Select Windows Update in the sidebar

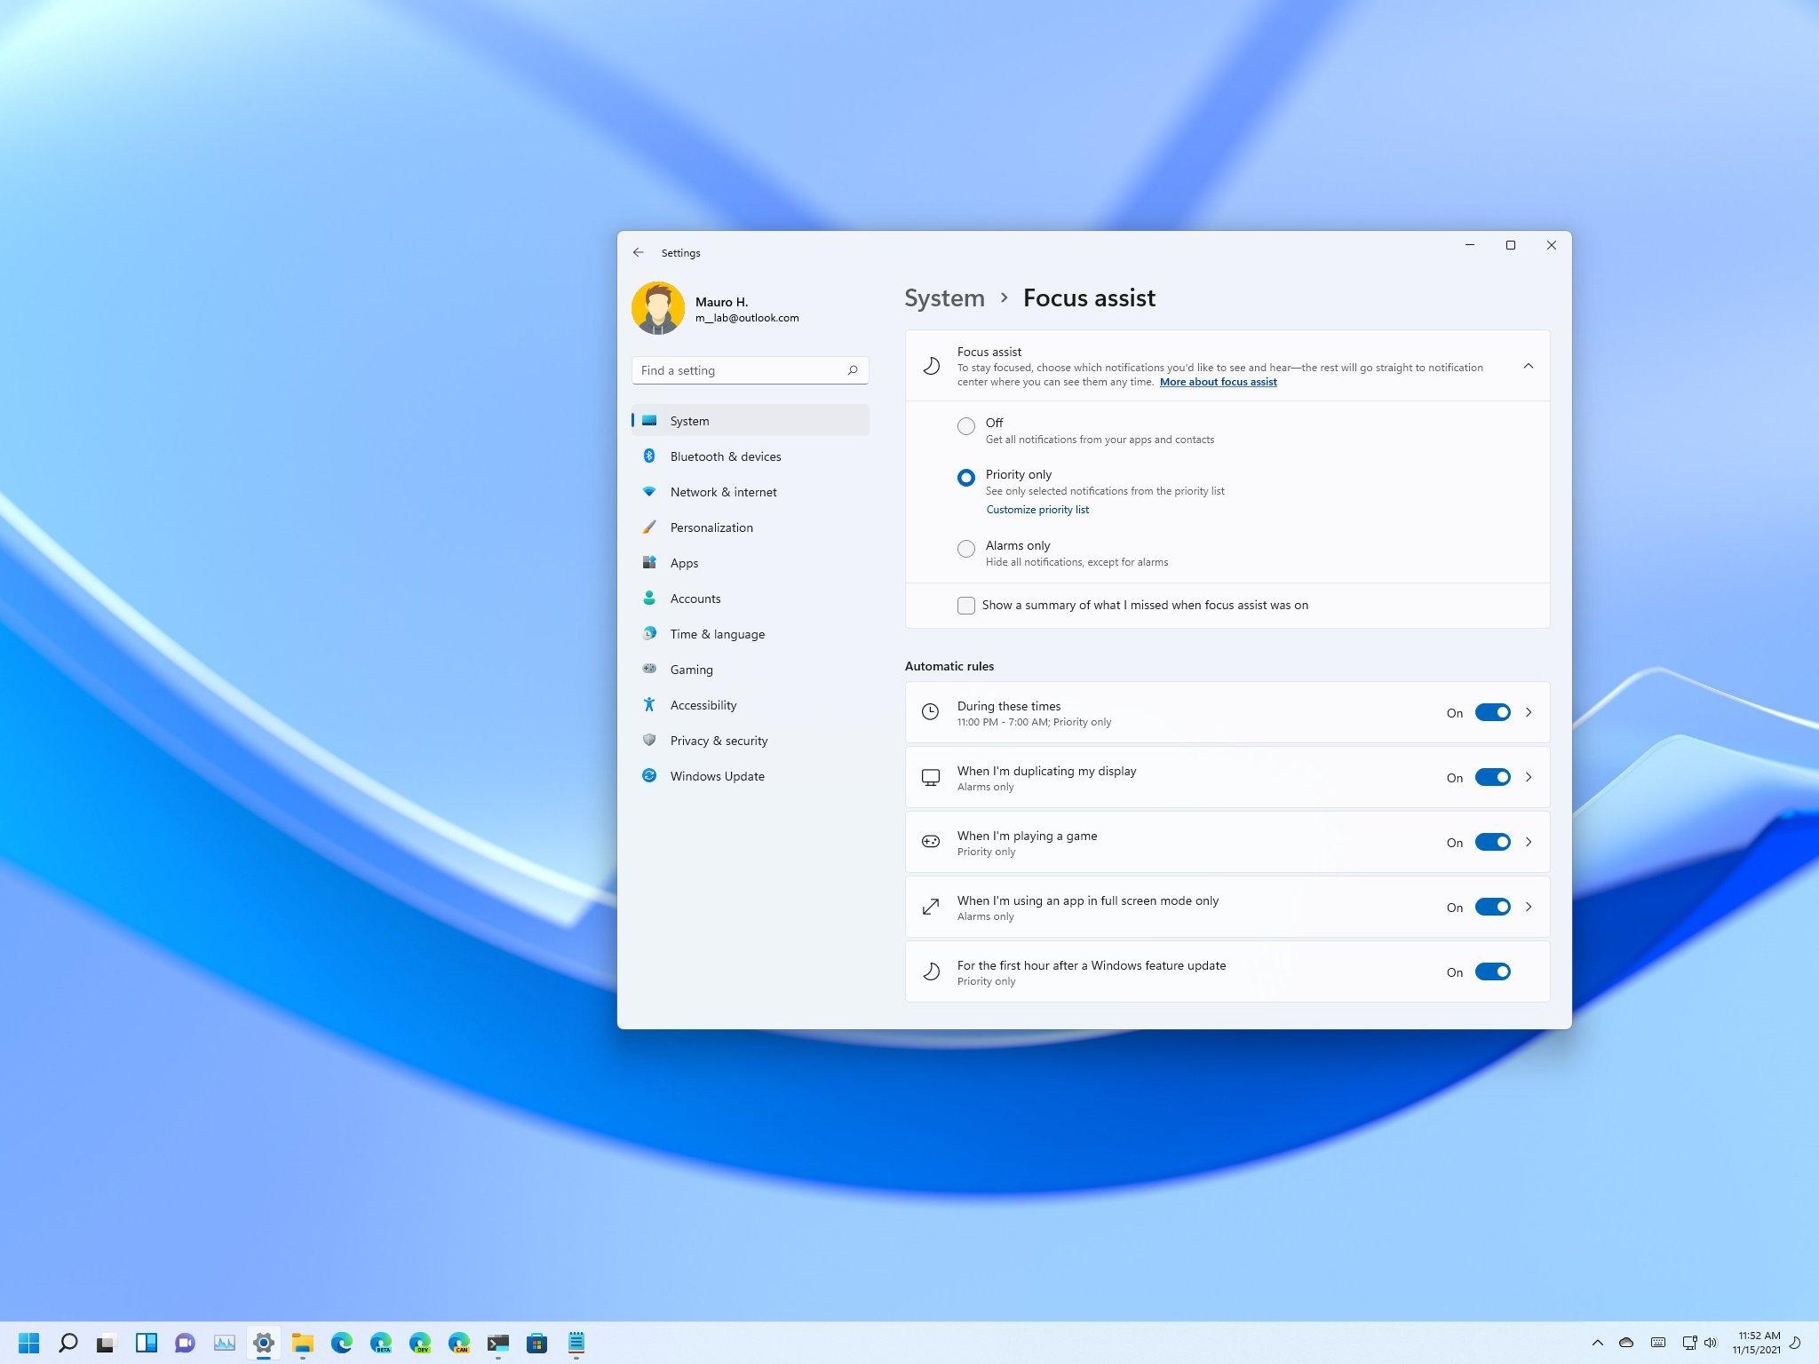click(717, 775)
